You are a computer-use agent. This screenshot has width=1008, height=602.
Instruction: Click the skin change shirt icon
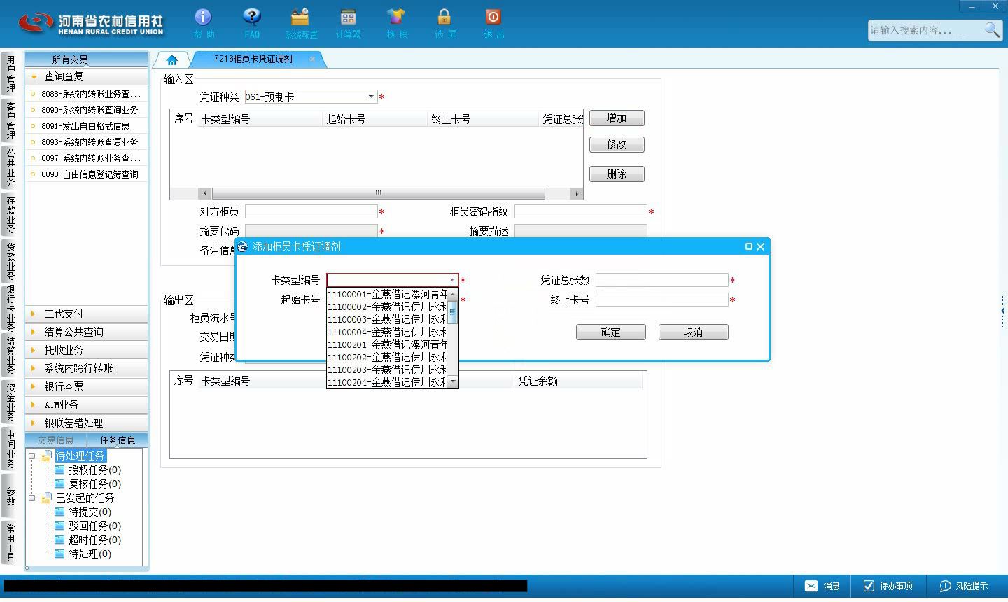pos(396,17)
